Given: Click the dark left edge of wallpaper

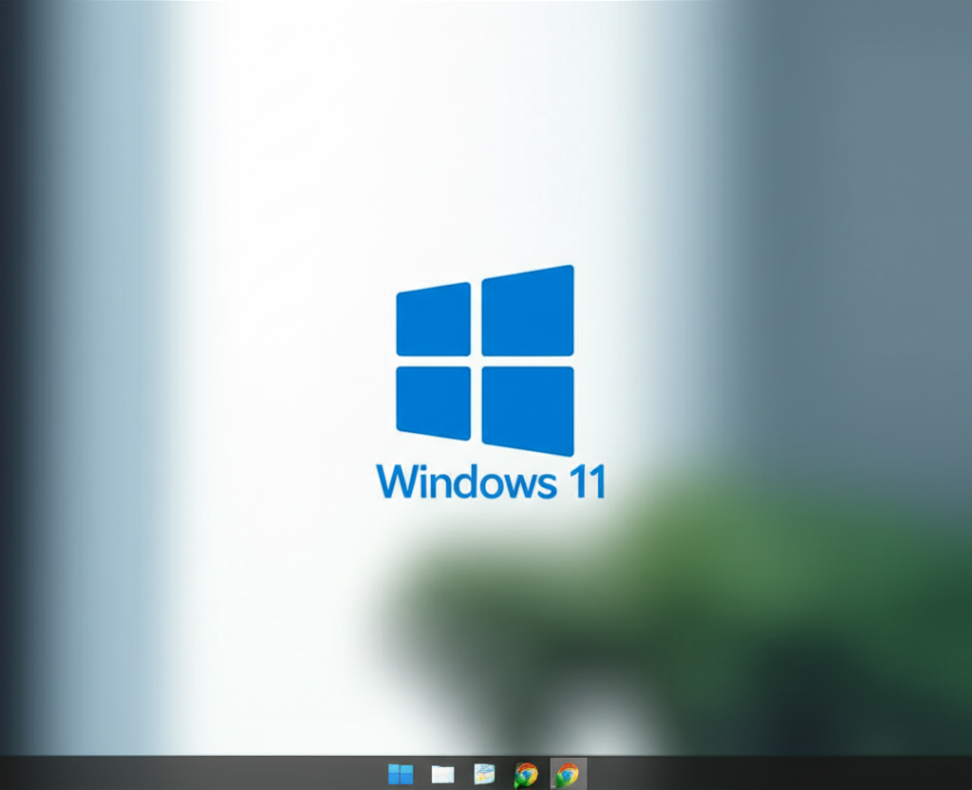Looking at the screenshot, I should (x=14, y=380).
